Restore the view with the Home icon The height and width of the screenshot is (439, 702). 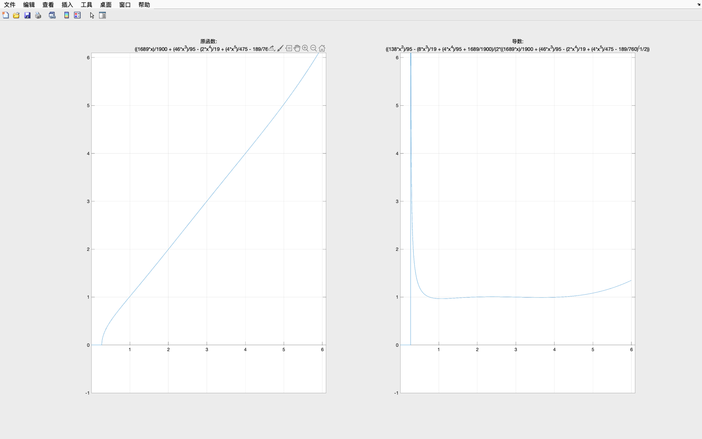click(322, 48)
